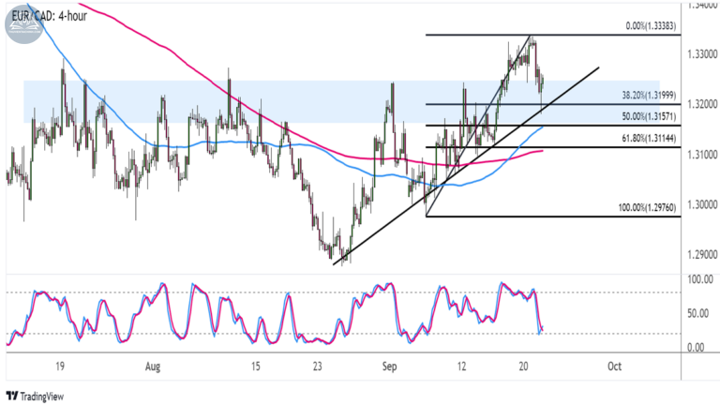Screen dimensions: 720x405
Task: Click the 1.32000 price axis label
Action: pyautogui.click(x=702, y=105)
